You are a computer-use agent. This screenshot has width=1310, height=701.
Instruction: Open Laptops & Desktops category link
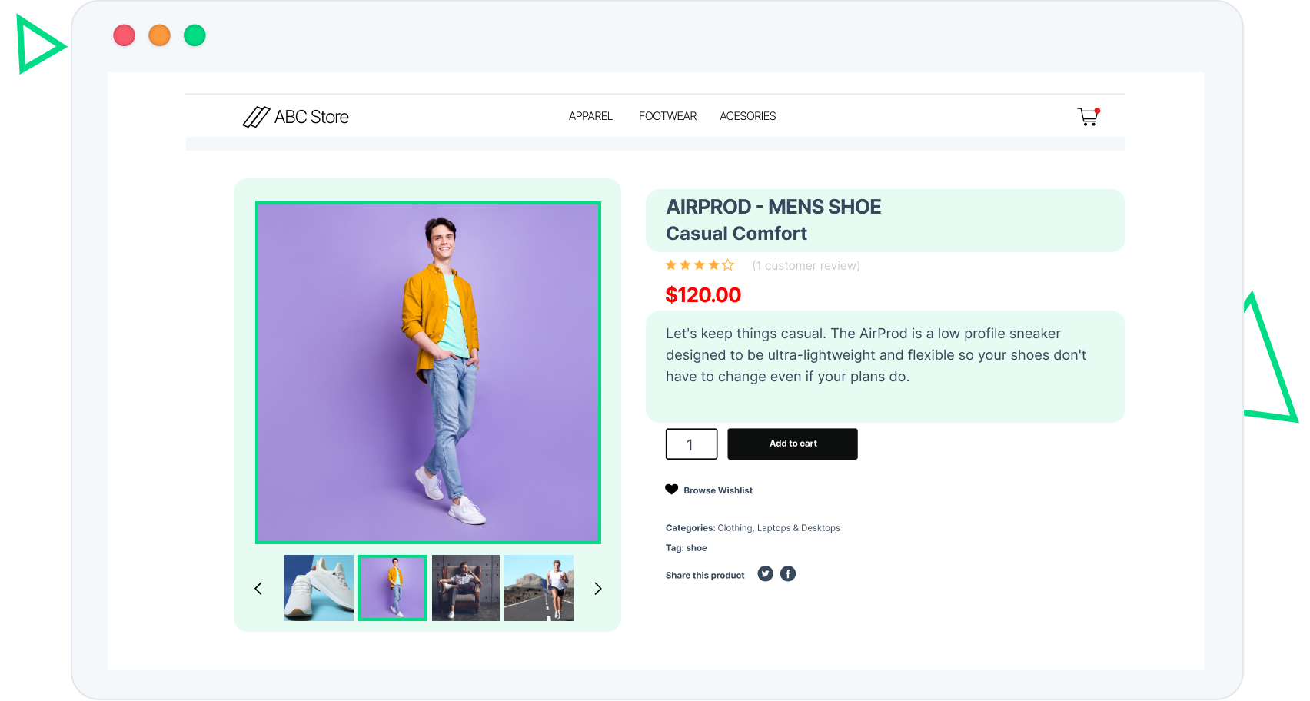pos(799,528)
